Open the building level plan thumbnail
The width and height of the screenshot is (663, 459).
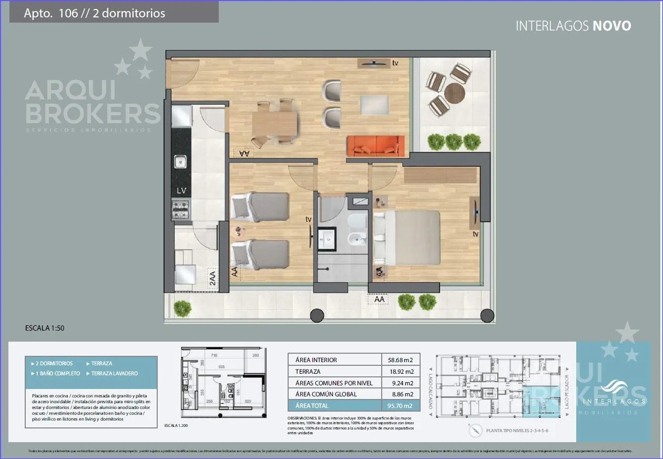498,386
